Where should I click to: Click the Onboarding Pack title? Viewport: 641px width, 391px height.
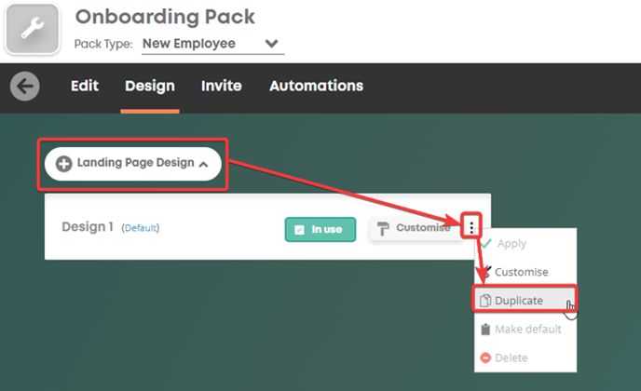(165, 17)
